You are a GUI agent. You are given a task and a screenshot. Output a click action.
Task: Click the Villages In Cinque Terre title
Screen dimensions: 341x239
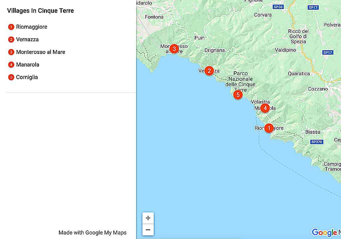pyautogui.click(x=40, y=11)
